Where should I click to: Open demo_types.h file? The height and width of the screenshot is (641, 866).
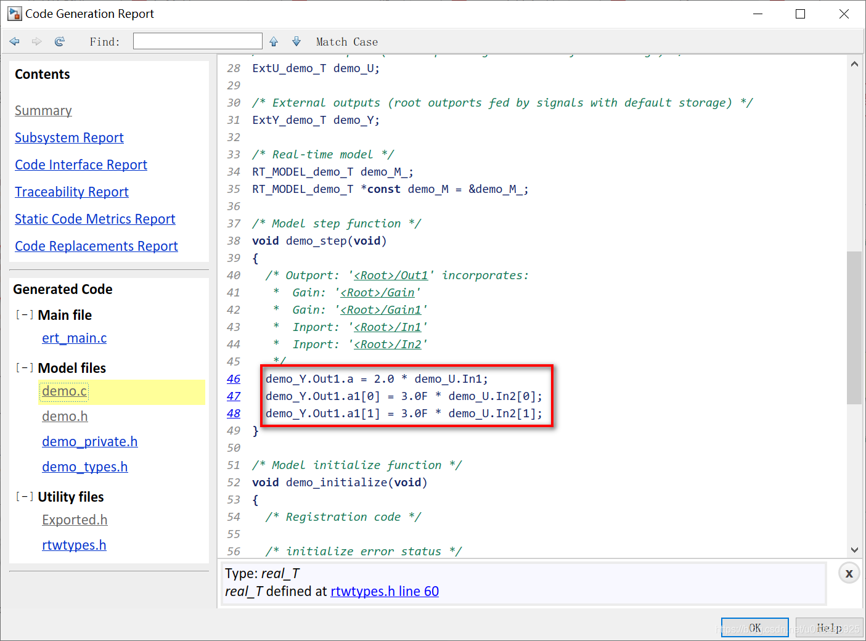(x=85, y=467)
